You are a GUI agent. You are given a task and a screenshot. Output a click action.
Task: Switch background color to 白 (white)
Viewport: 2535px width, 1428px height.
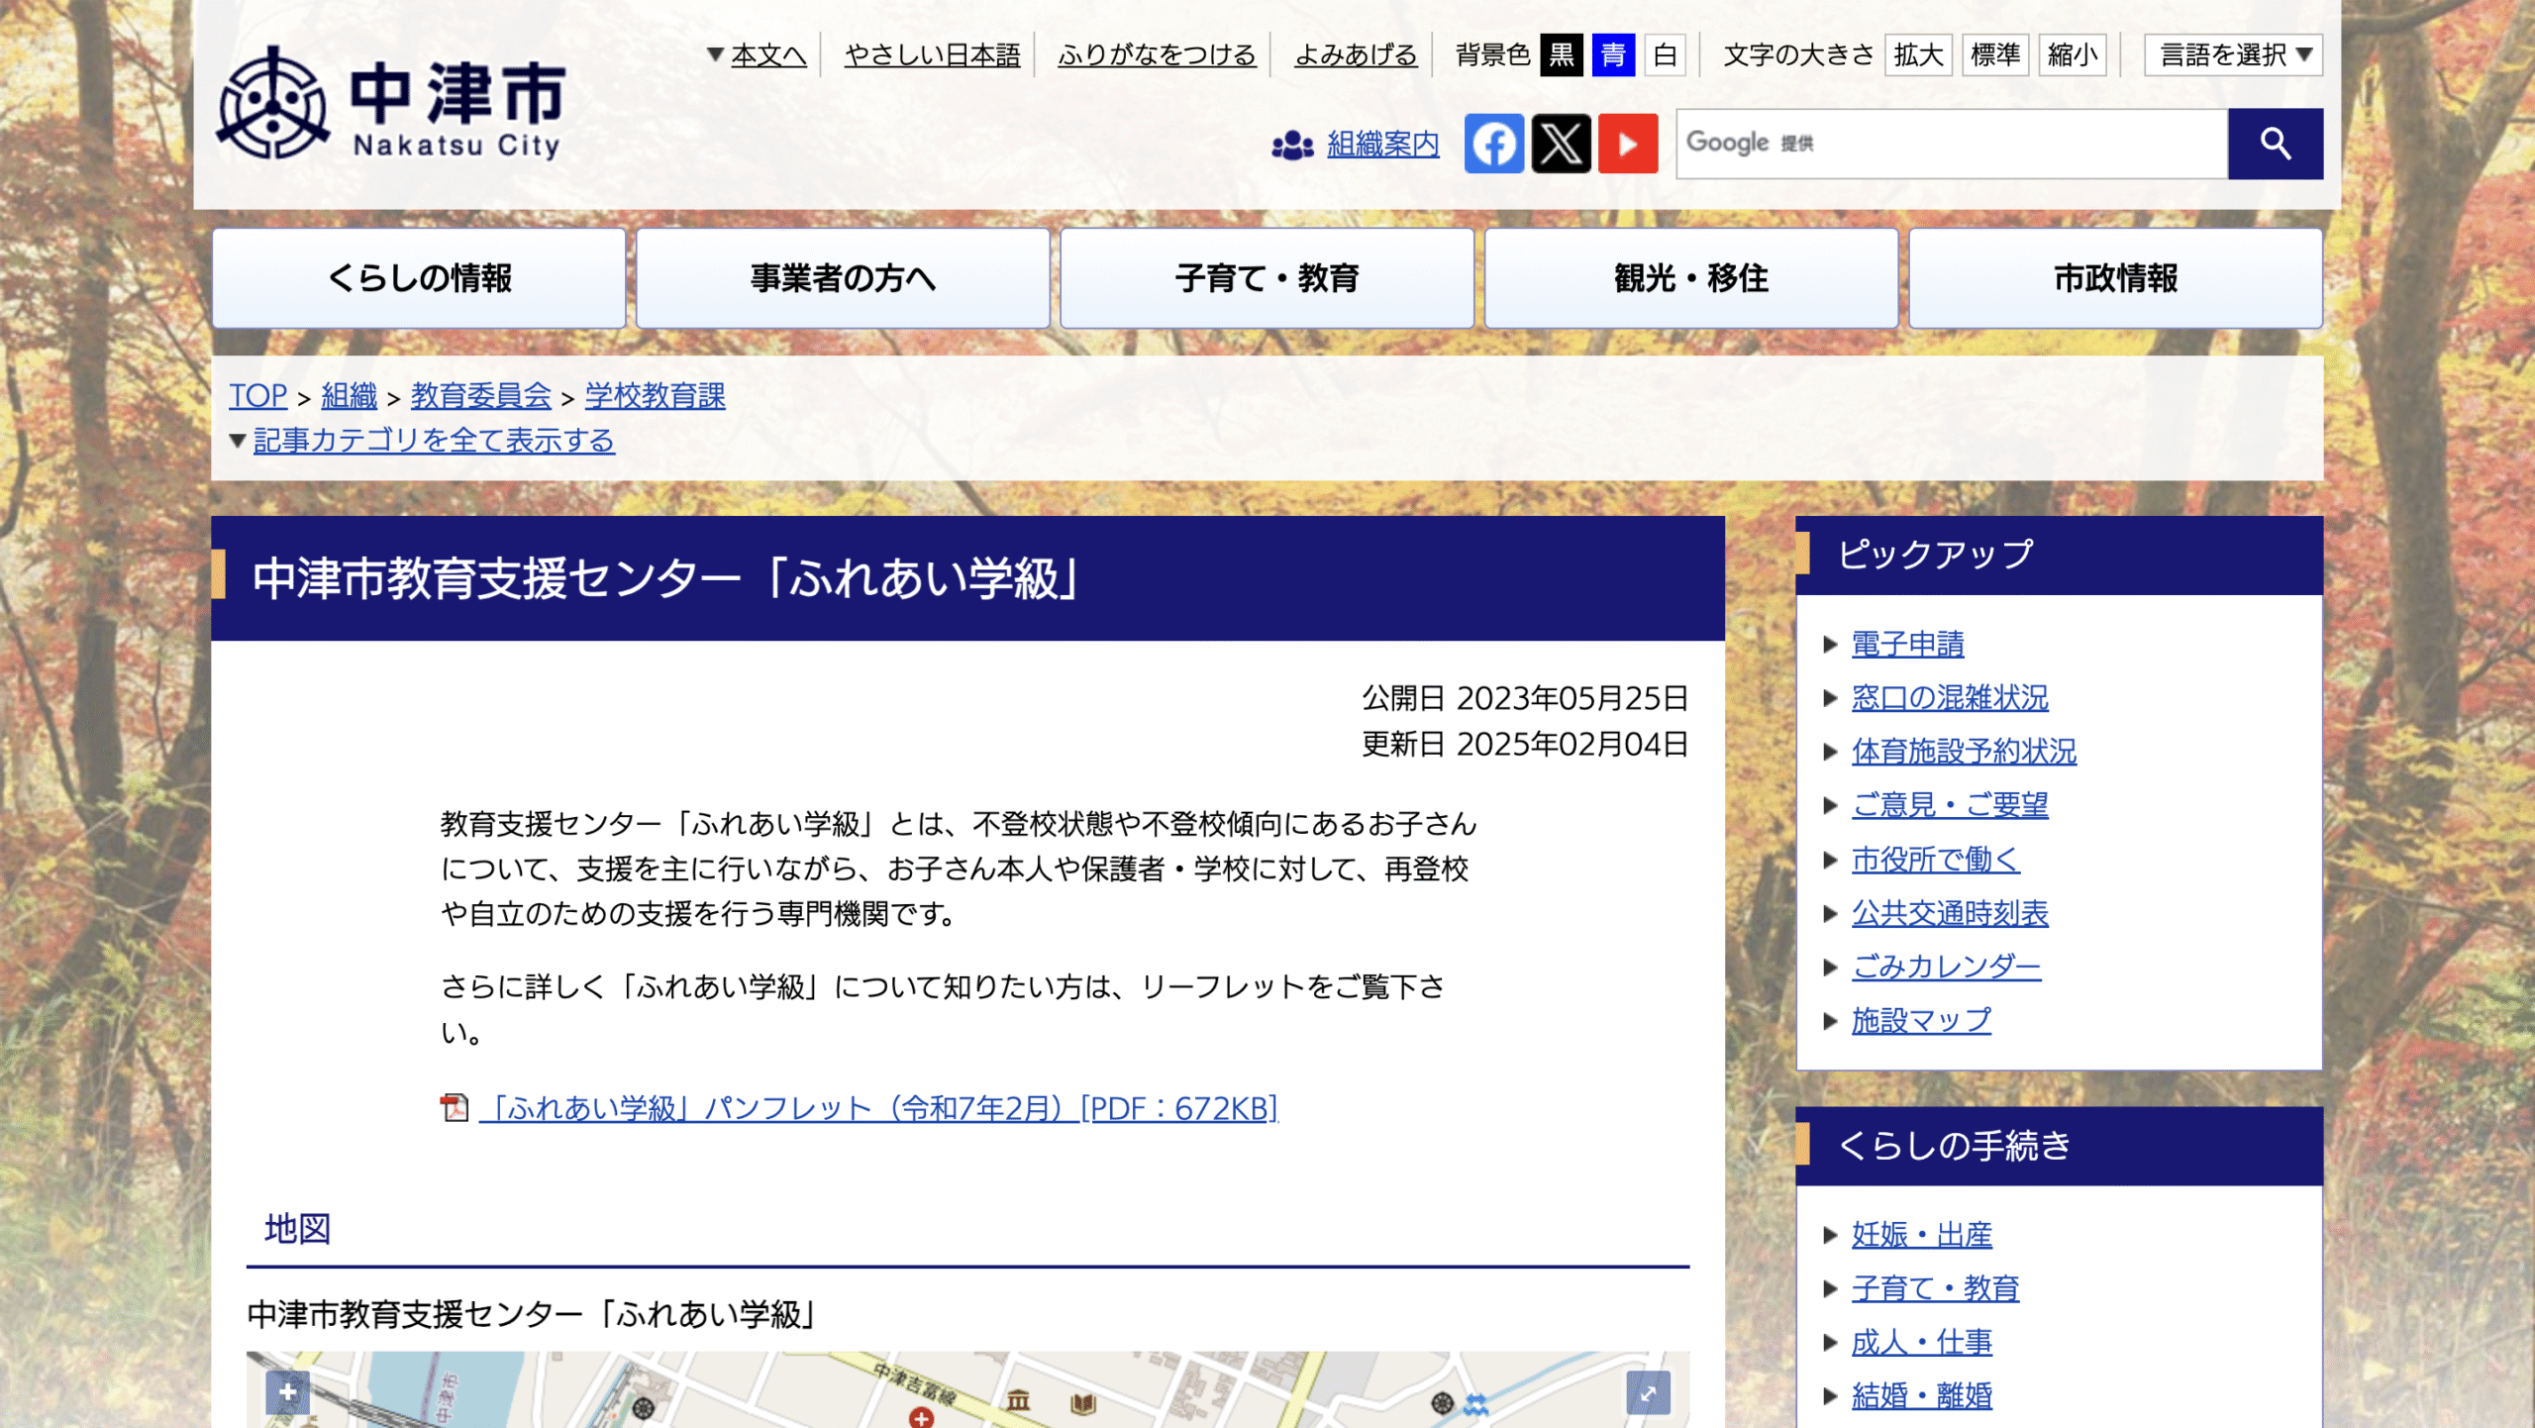[x=1665, y=55]
